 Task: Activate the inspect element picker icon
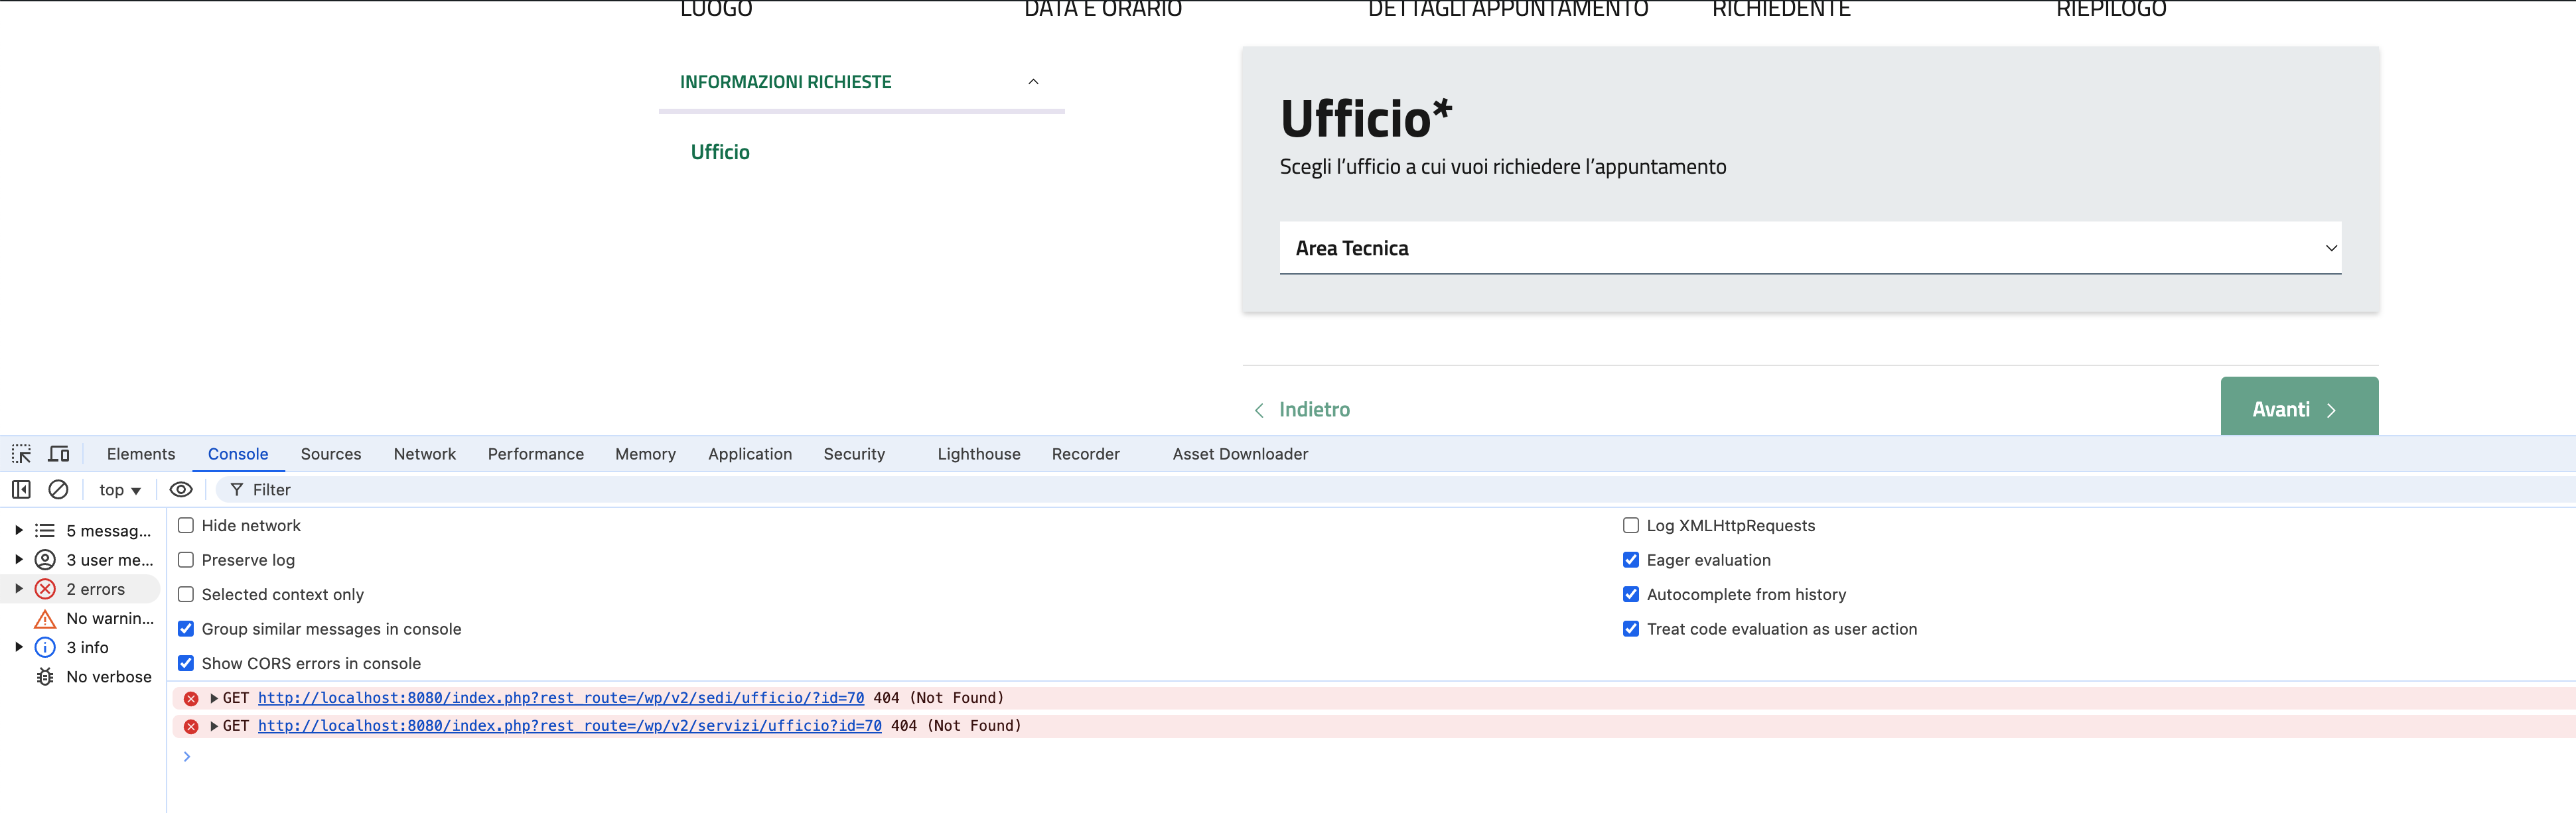21,454
